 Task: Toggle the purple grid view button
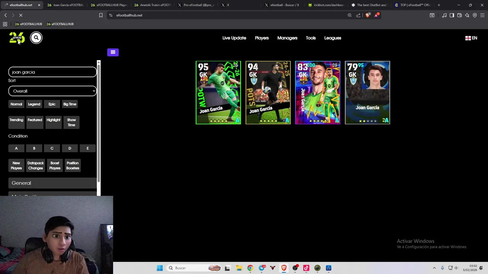click(113, 52)
